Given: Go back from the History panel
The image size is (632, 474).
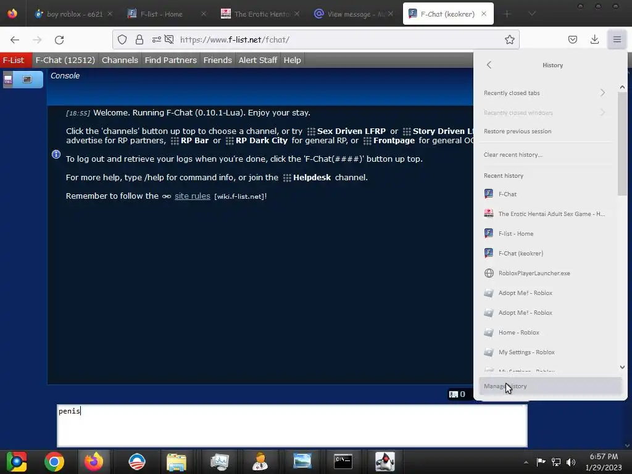Looking at the screenshot, I should point(489,65).
